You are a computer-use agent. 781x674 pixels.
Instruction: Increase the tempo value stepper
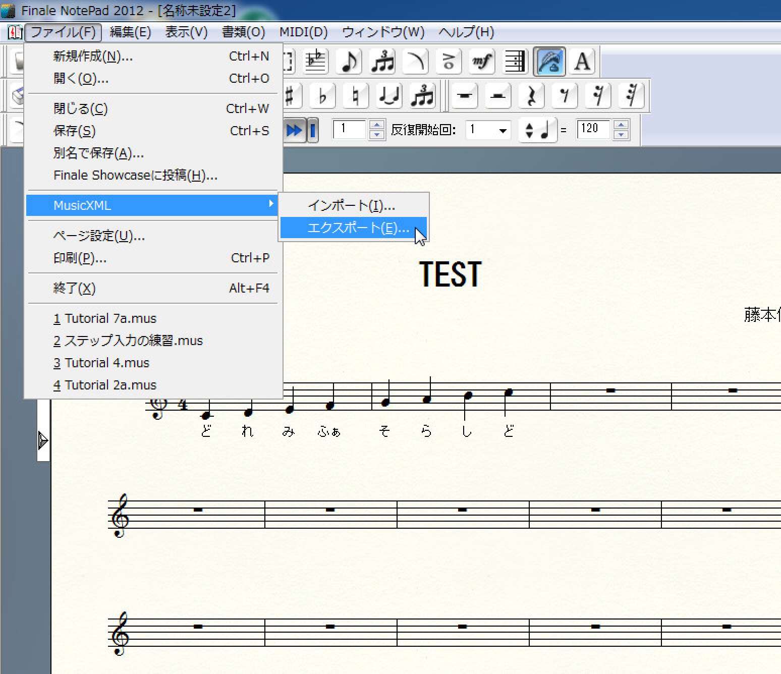coord(621,125)
